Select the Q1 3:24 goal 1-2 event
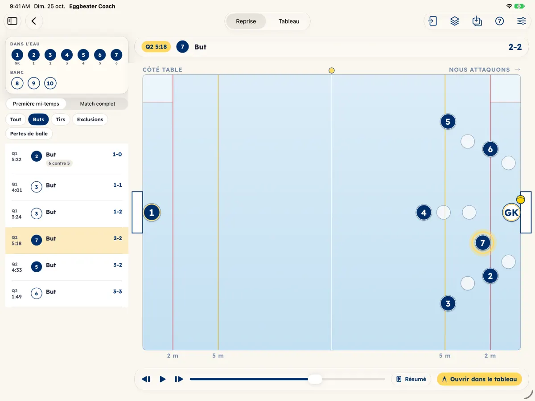The width and height of the screenshot is (535, 401). [67, 214]
